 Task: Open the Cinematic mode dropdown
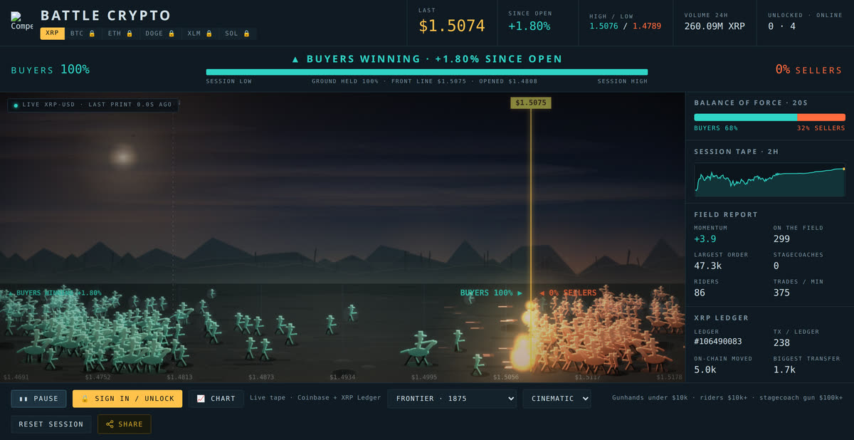557,399
